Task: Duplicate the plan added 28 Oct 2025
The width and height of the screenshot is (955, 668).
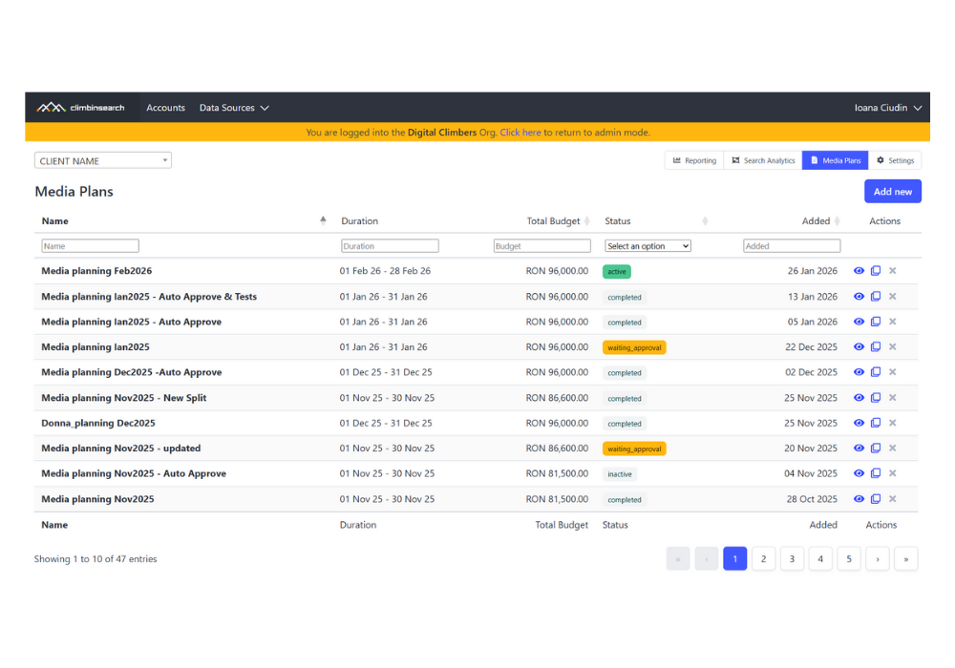Action: (876, 499)
